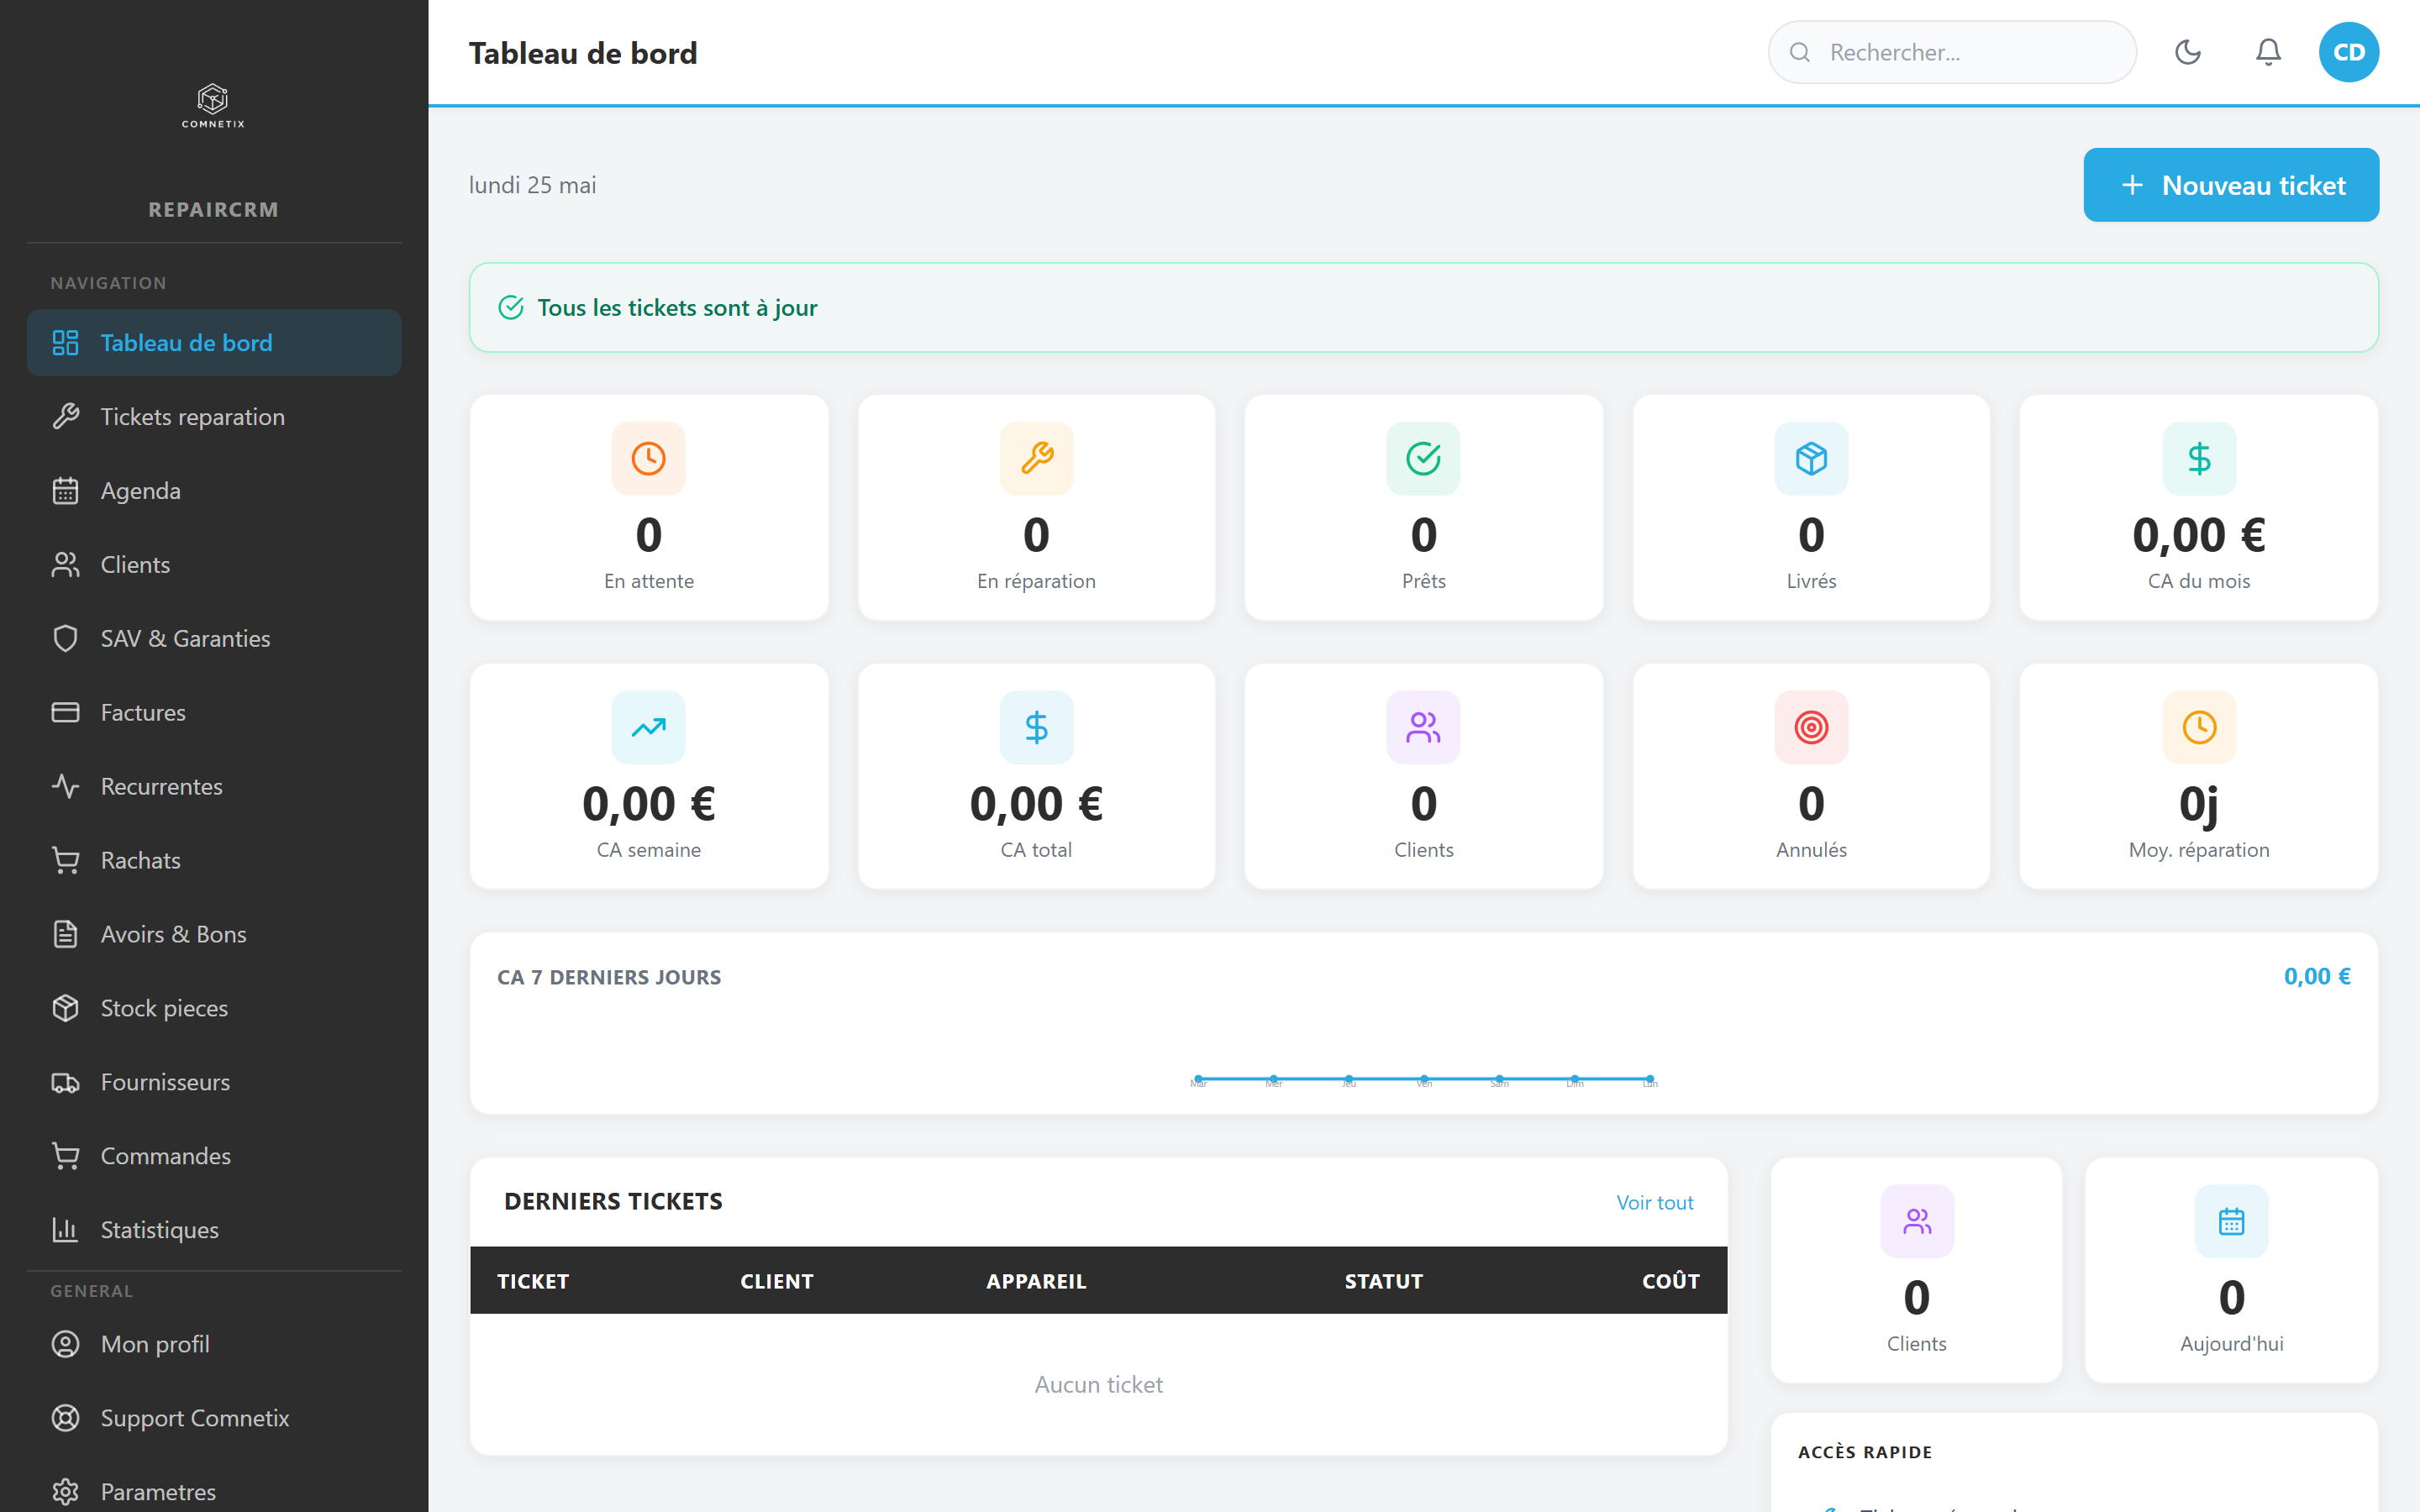Screen dimensions: 2420x1512
Task: Click the CLIENT column header
Action: click(x=777, y=1281)
